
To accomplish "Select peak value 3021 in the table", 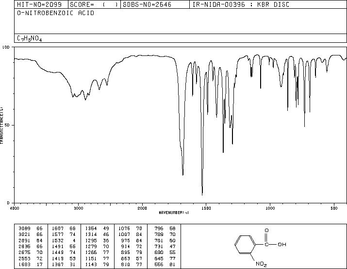I will pyautogui.click(x=24, y=234).
